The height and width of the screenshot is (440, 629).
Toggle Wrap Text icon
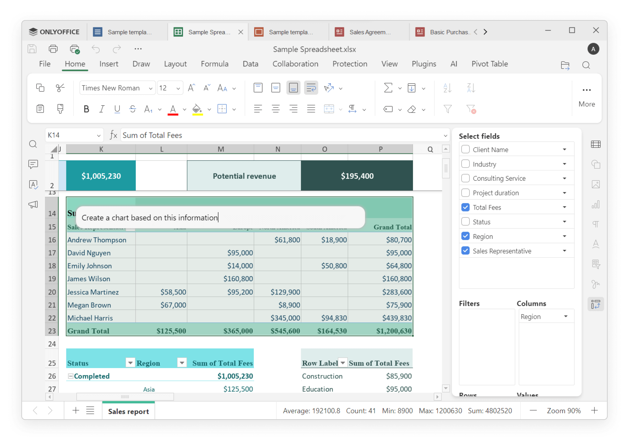click(x=311, y=88)
